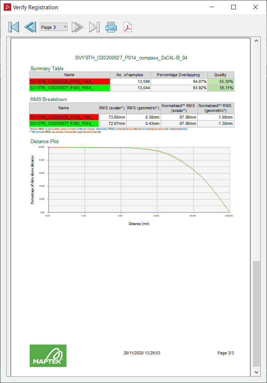Click the 55.30% quality cell
The height and width of the screenshot is (383, 267).
221,81
